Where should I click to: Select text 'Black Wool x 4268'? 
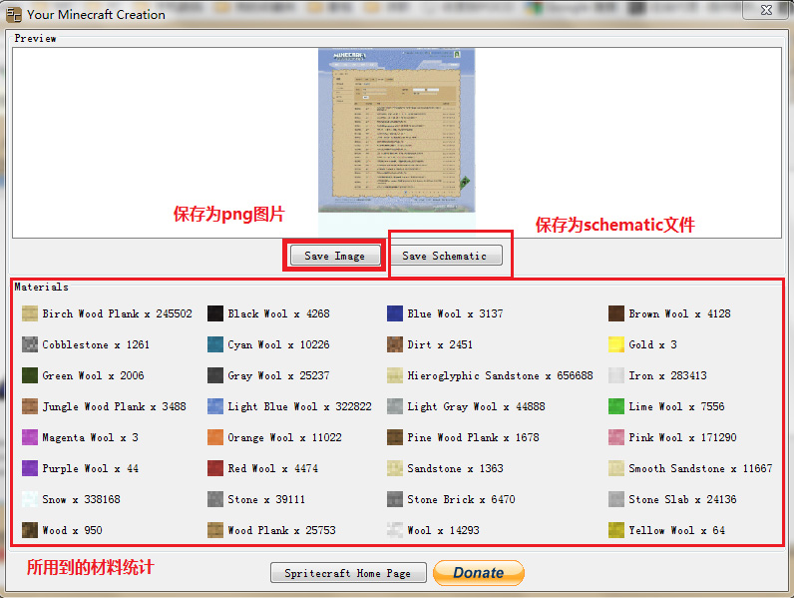[x=278, y=313]
